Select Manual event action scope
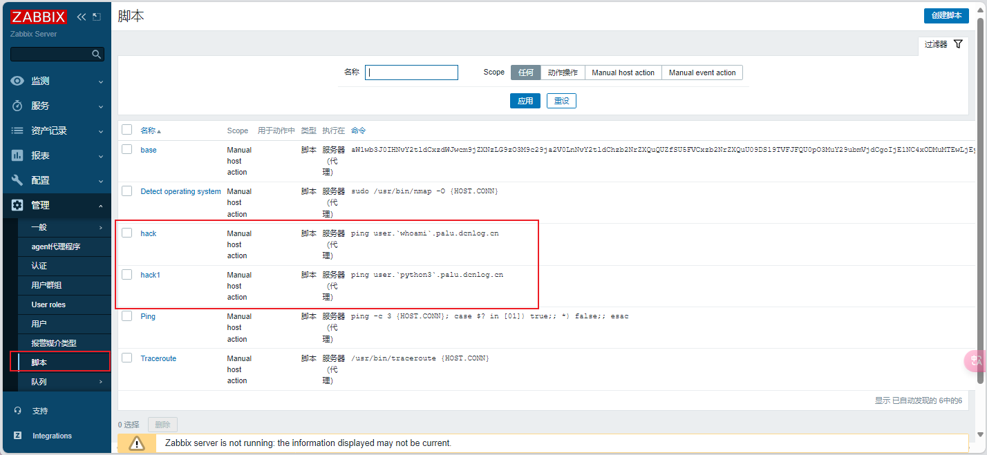Image resolution: width=987 pixels, height=455 pixels. [702, 72]
